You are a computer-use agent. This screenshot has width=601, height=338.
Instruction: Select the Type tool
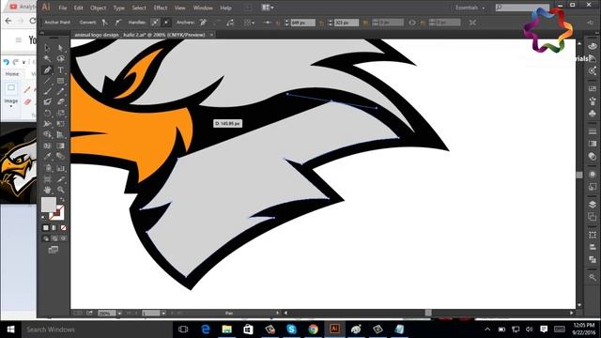[x=60, y=69]
